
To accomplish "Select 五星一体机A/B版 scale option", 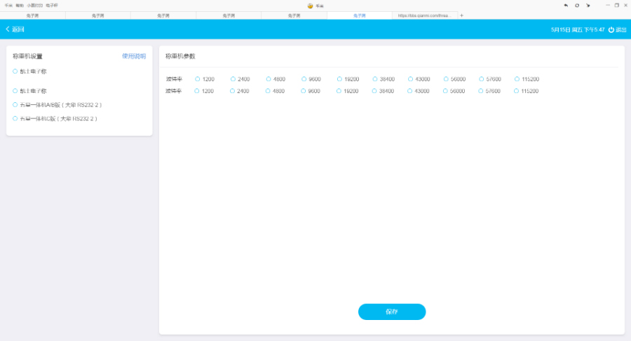I will (x=15, y=105).
